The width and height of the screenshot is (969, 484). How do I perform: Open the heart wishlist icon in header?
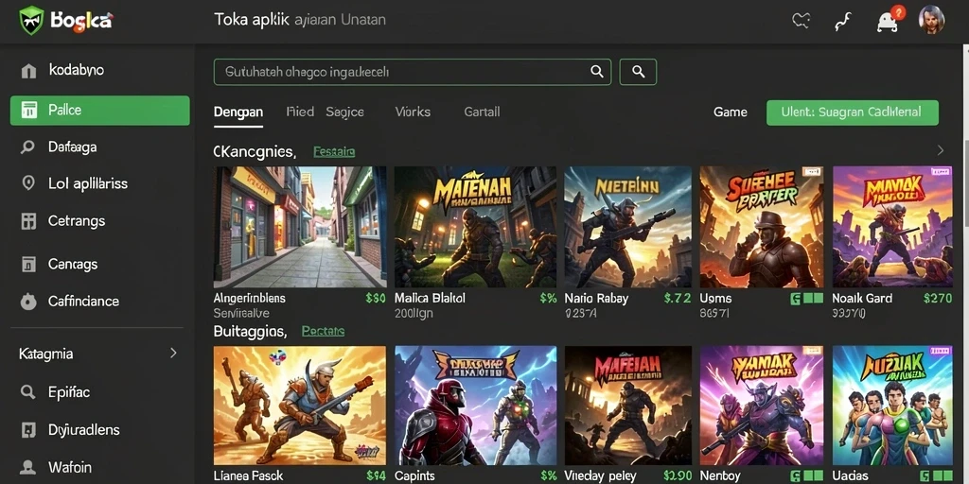[801, 21]
